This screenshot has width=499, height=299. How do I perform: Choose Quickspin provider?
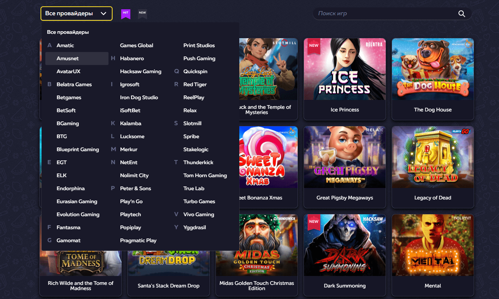click(195, 71)
